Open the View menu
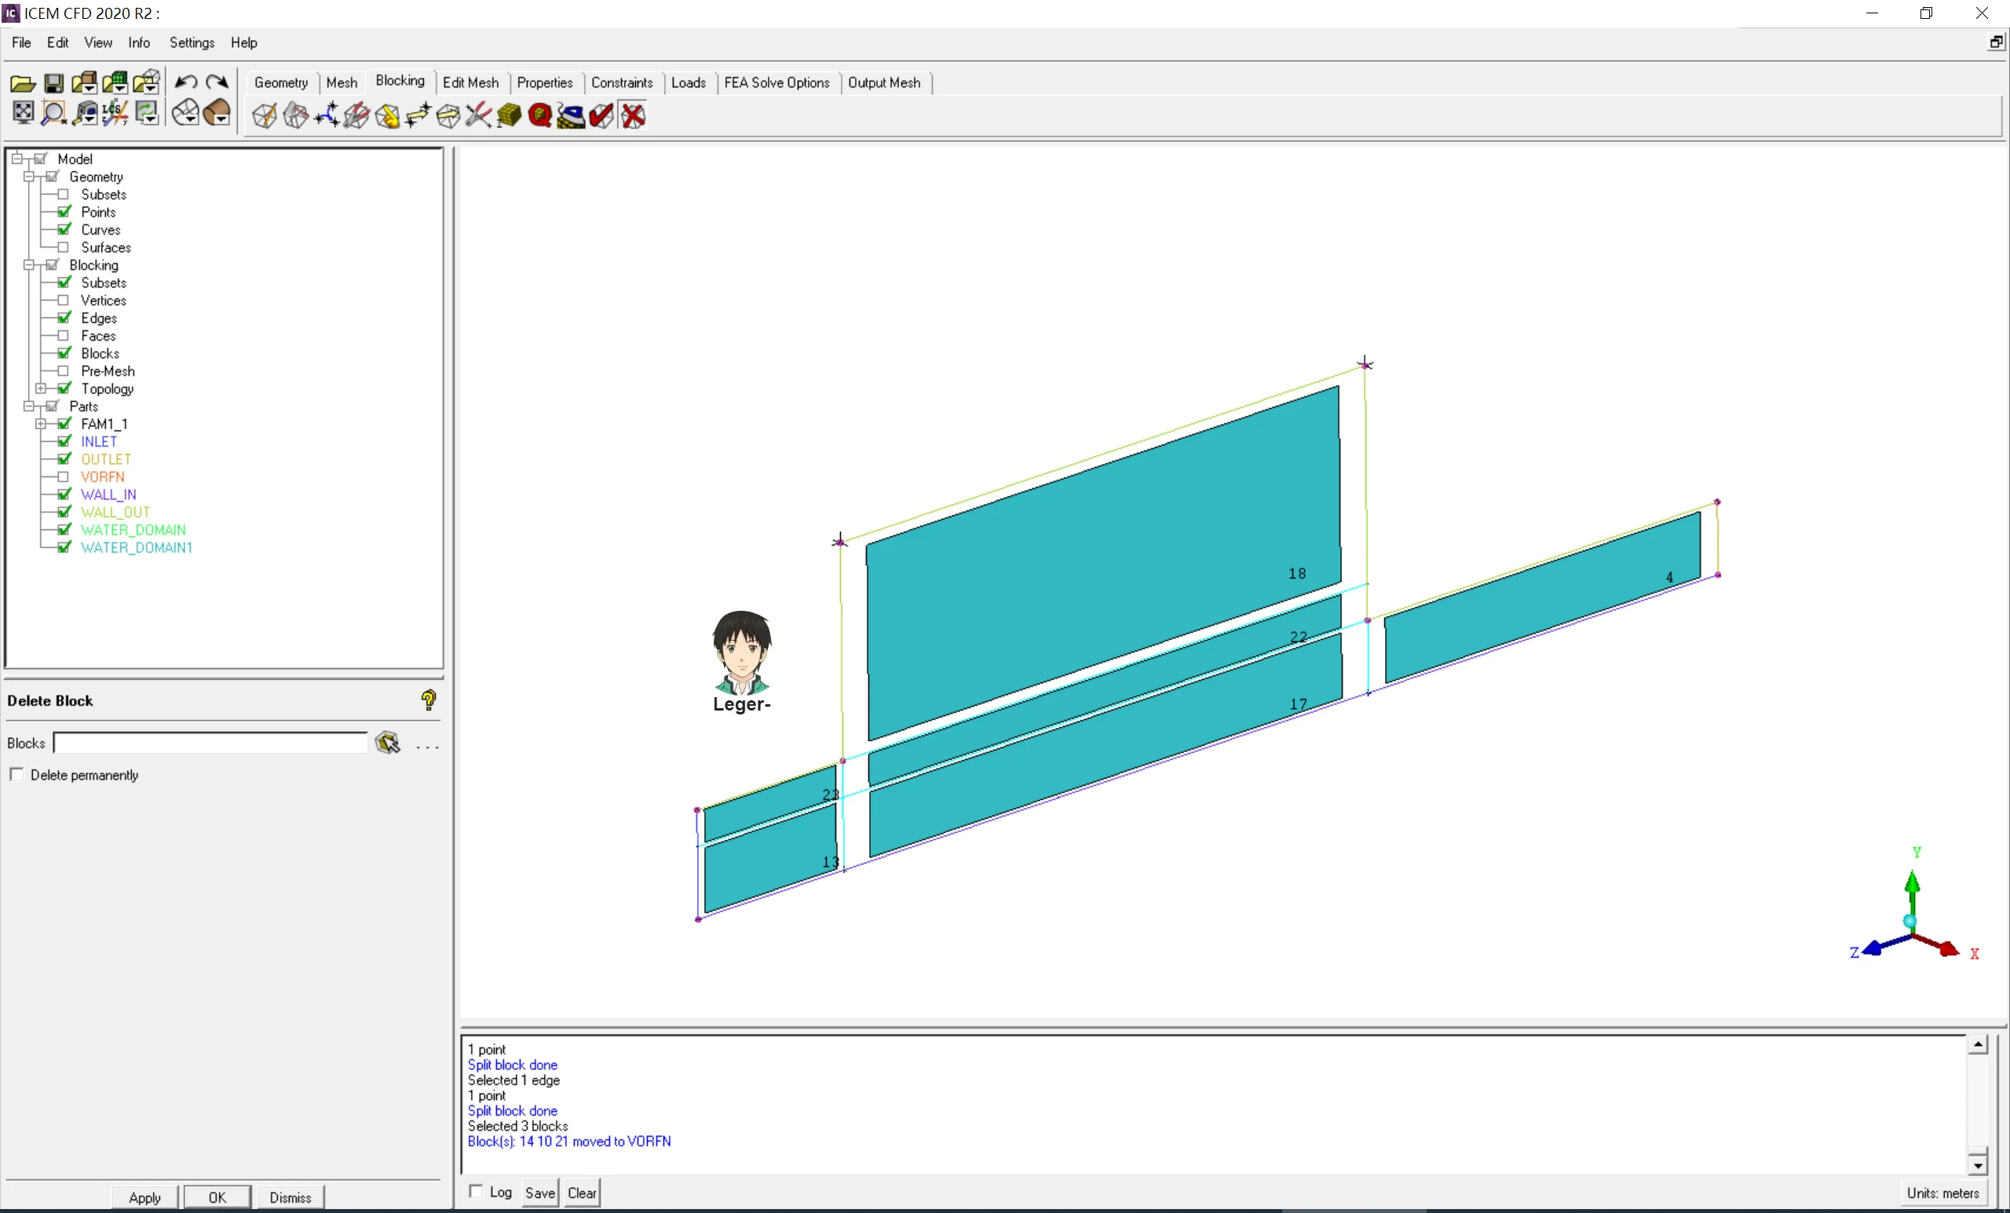Screen dimensions: 2010x1213 [98, 42]
